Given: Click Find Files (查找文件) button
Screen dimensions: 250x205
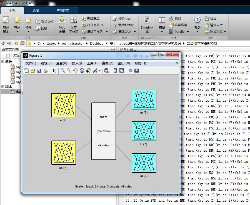Looking at the screenshot, I should click(44, 21).
